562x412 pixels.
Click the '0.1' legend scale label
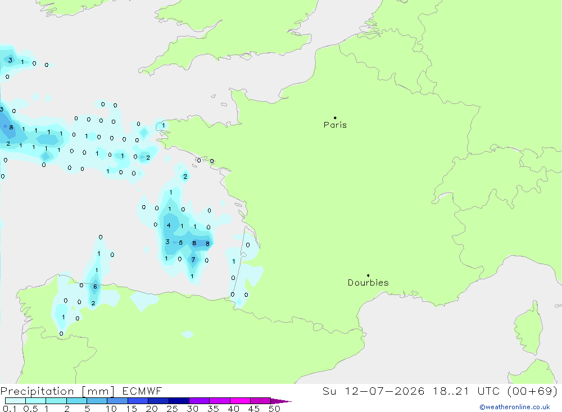pyautogui.click(x=10, y=409)
